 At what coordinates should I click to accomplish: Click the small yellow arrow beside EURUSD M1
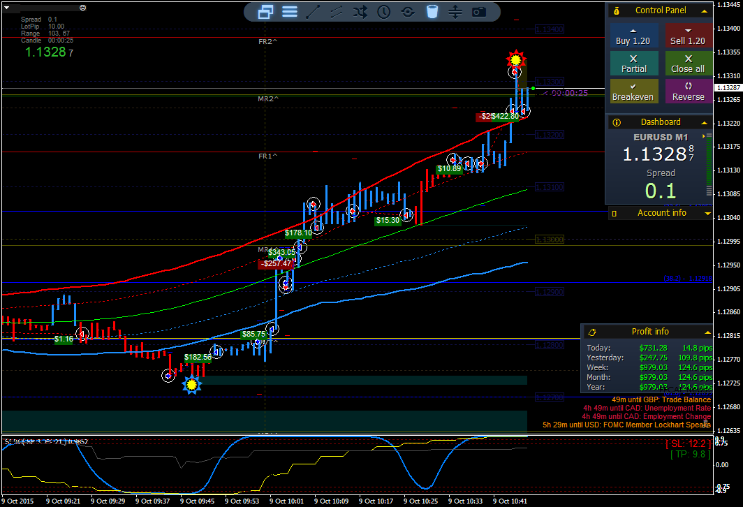[x=703, y=136]
